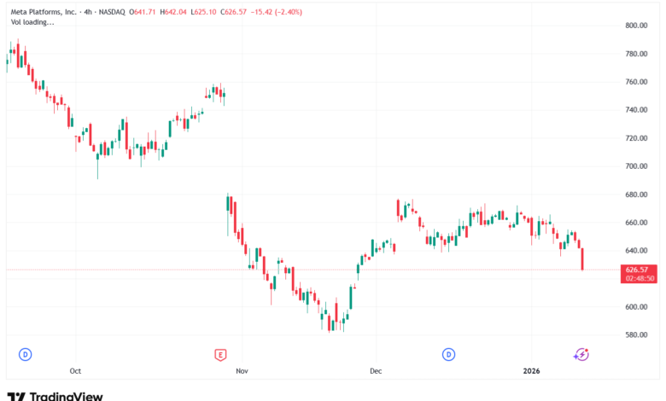Open the TradingView logo link

tap(55, 396)
